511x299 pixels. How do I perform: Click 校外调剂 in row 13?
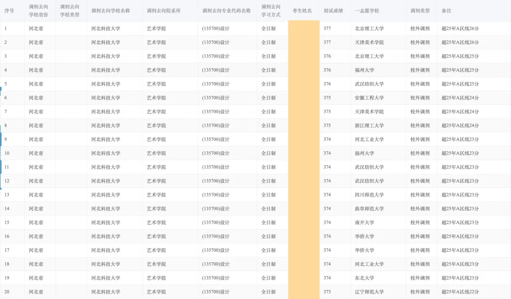pyautogui.click(x=420, y=195)
